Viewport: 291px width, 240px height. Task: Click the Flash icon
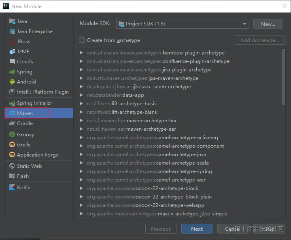pyautogui.click(x=12, y=176)
